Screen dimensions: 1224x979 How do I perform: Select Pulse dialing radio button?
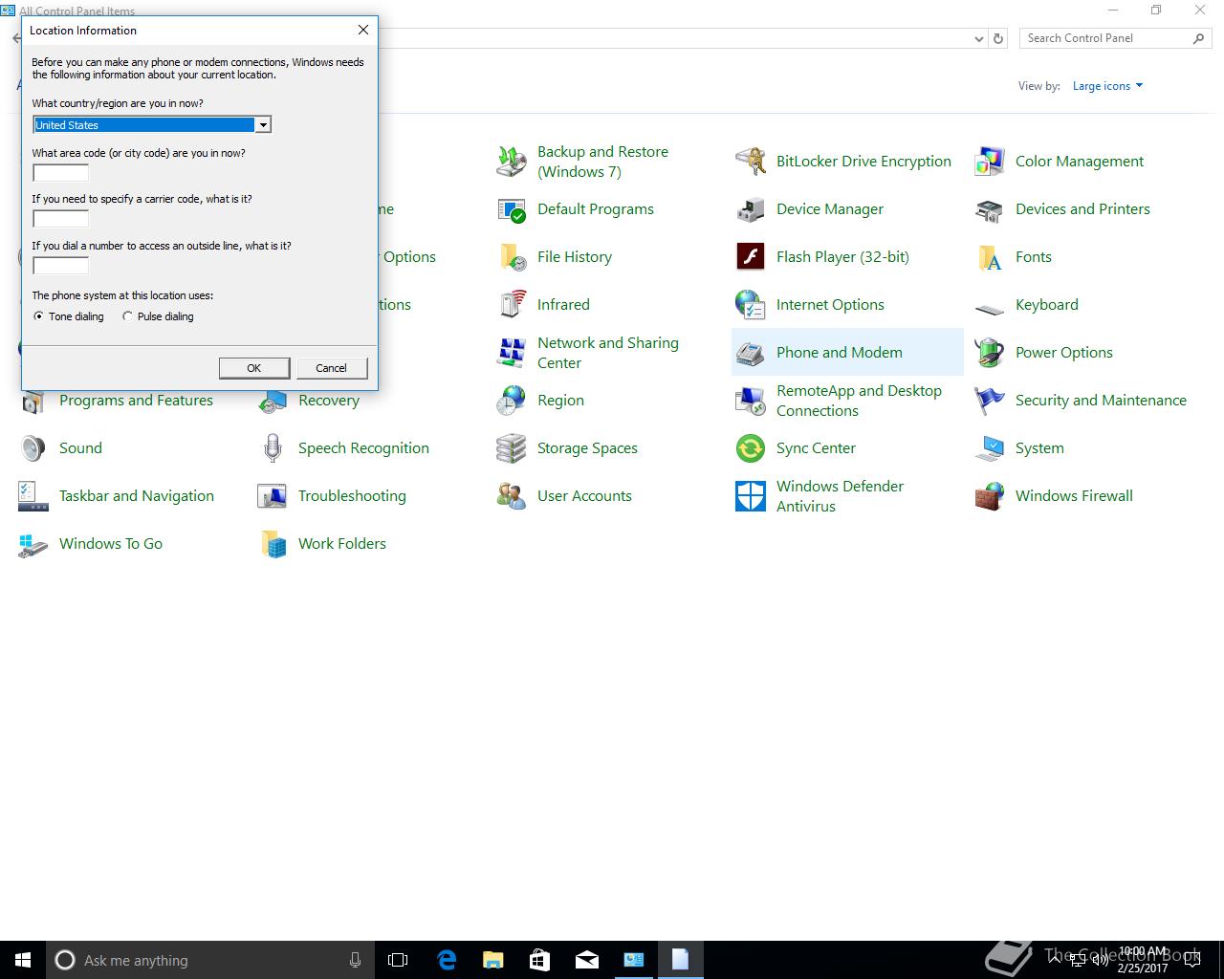[127, 316]
